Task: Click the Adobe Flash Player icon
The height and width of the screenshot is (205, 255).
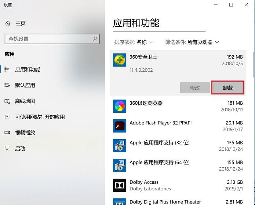Action: coord(120,126)
